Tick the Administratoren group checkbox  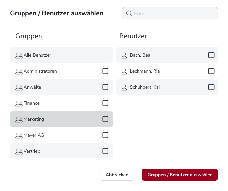click(105, 71)
